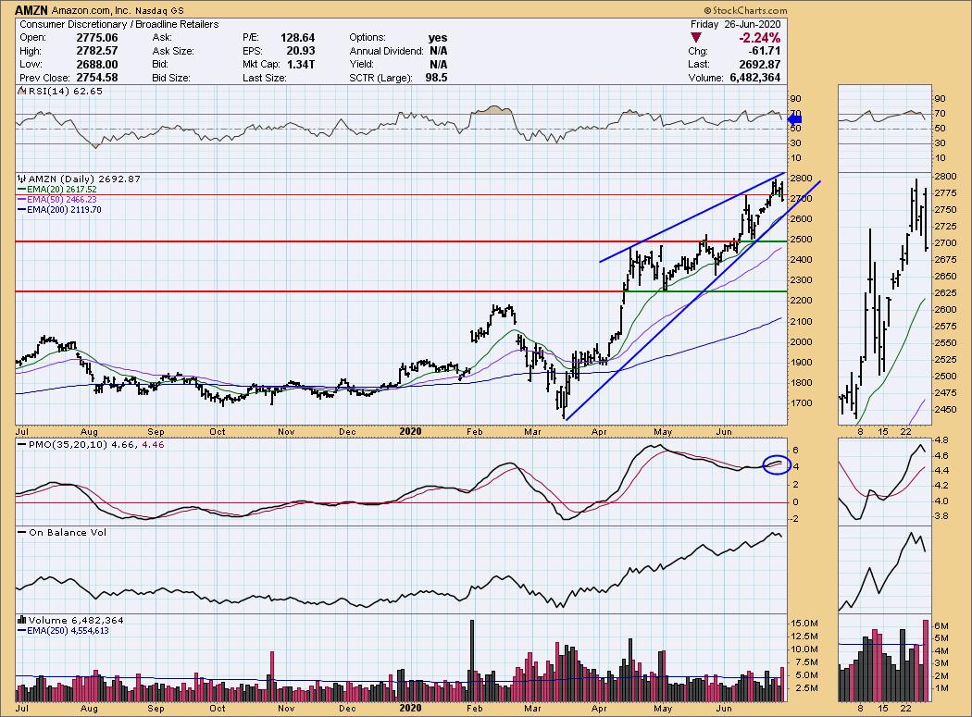
Task: Click the 2020 label on price chart axis
Action: click(x=410, y=431)
